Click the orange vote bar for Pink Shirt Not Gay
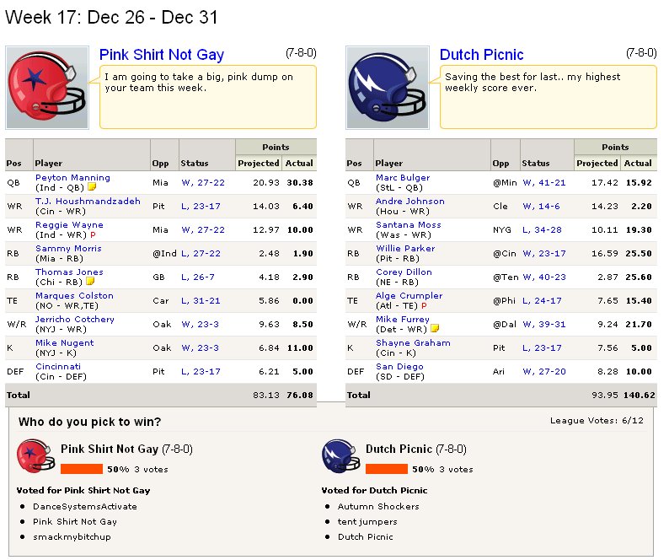Screen dimensions: 669x560 pyautogui.click(x=82, y=469)
